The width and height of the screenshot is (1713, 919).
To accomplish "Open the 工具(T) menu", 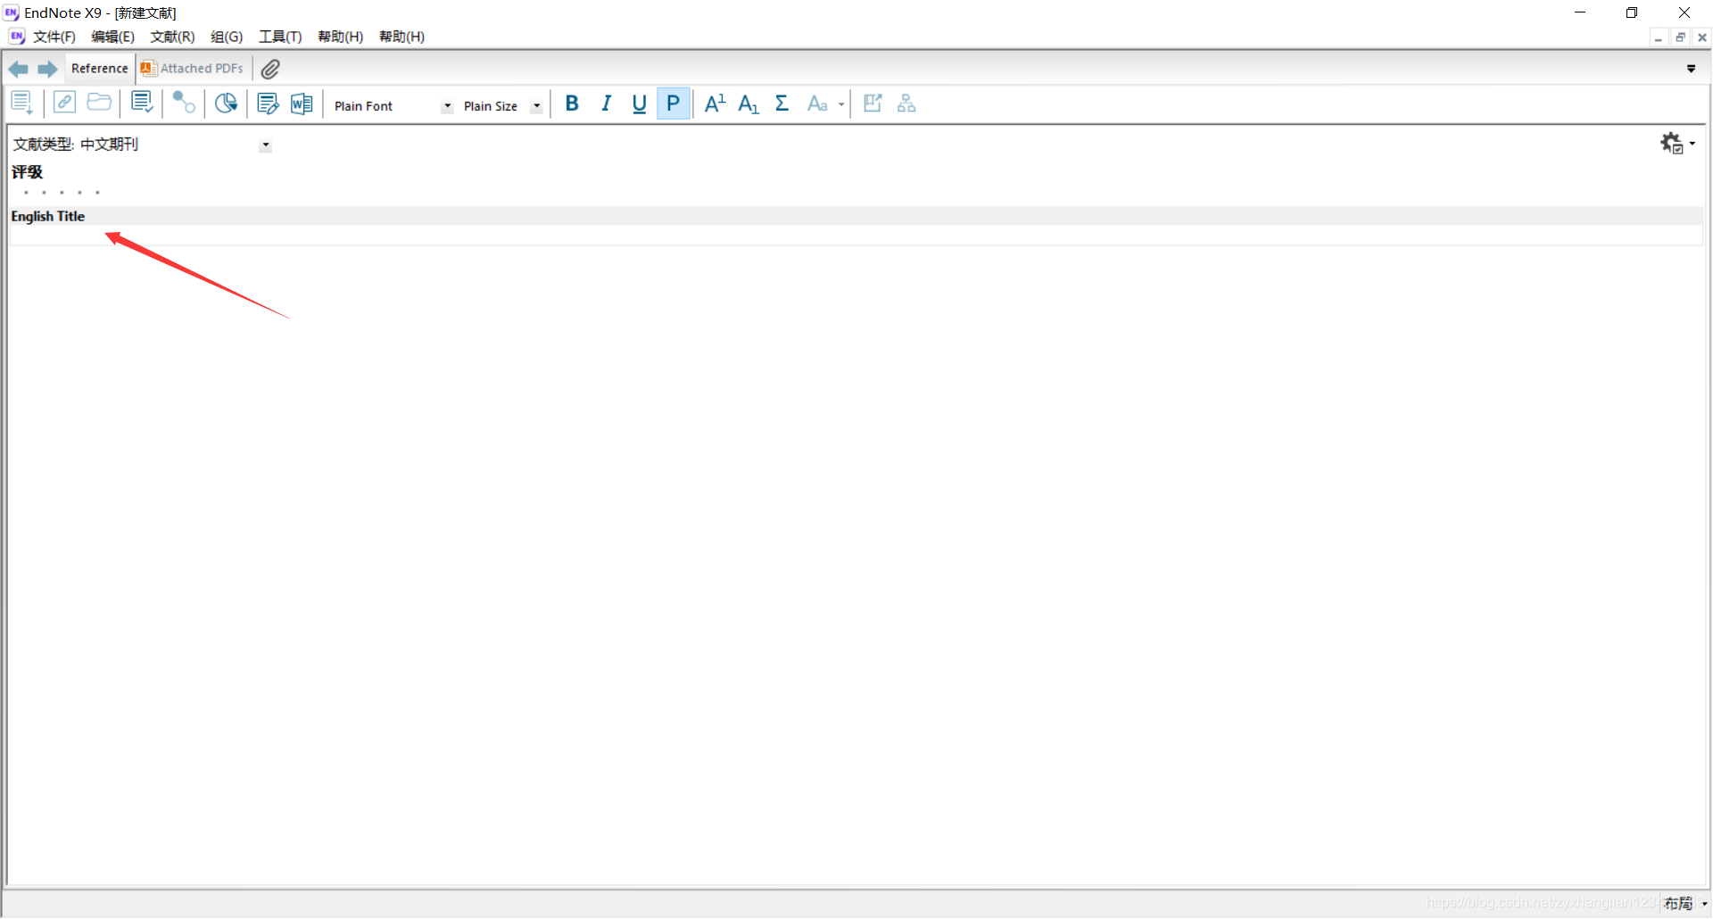I will coord(280,37).
